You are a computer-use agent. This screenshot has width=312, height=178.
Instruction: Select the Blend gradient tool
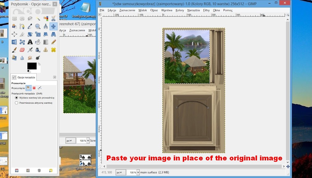(x=46, y=42)
